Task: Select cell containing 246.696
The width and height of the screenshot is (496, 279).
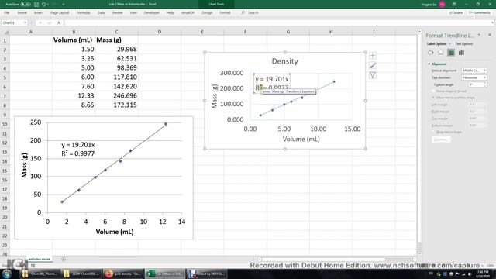Action: point(116,95)
